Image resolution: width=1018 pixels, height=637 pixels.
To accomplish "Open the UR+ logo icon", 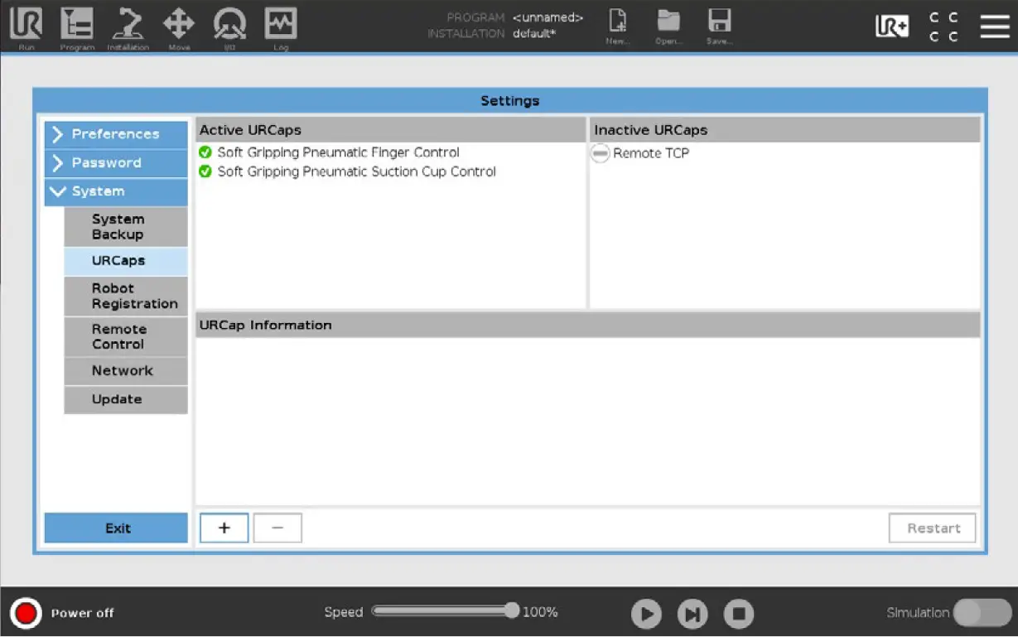I will pos(892,27).
